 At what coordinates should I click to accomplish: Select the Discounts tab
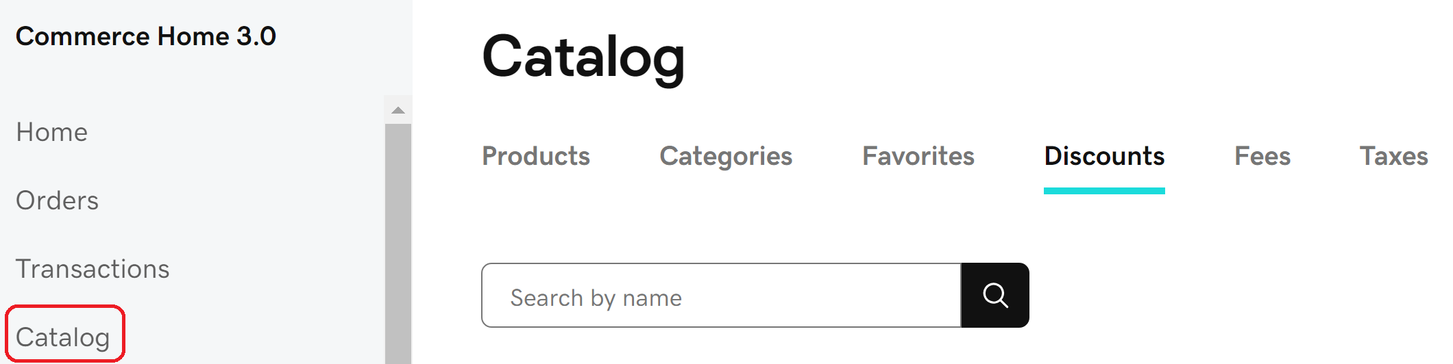pos(1104,157)
